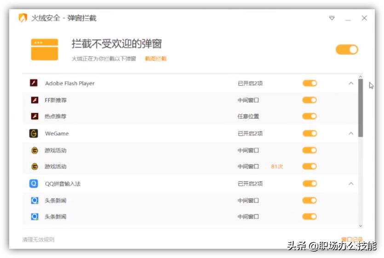Click the 任意位置 position label
Viewport: 384px width, 258px height.
pyautogui.click(x=248, y=116)
